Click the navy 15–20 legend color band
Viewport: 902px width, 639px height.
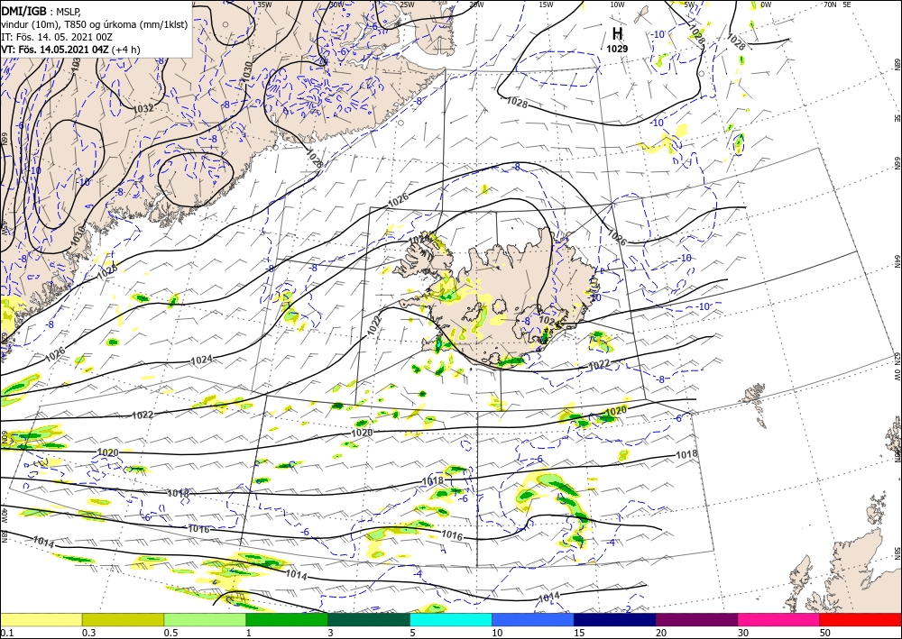615,619
